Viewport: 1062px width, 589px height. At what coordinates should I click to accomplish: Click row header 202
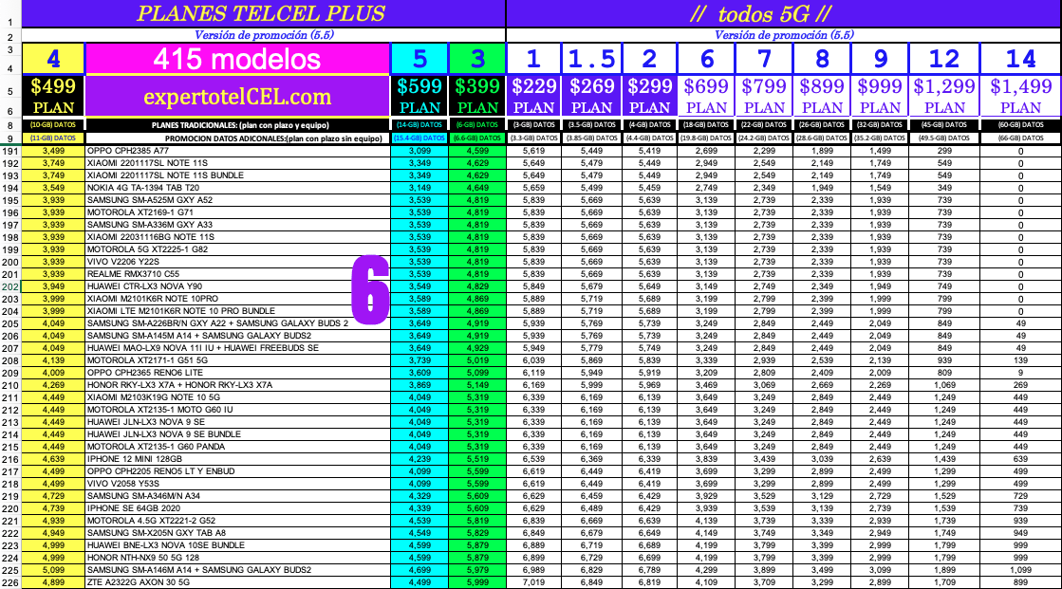tap(10, 286)
